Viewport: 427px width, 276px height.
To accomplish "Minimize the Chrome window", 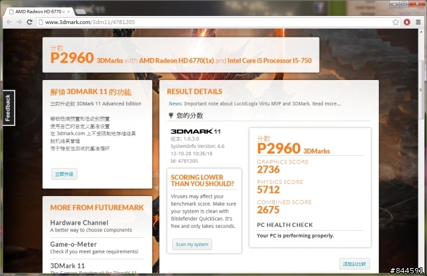I will [x=394, y=3].
